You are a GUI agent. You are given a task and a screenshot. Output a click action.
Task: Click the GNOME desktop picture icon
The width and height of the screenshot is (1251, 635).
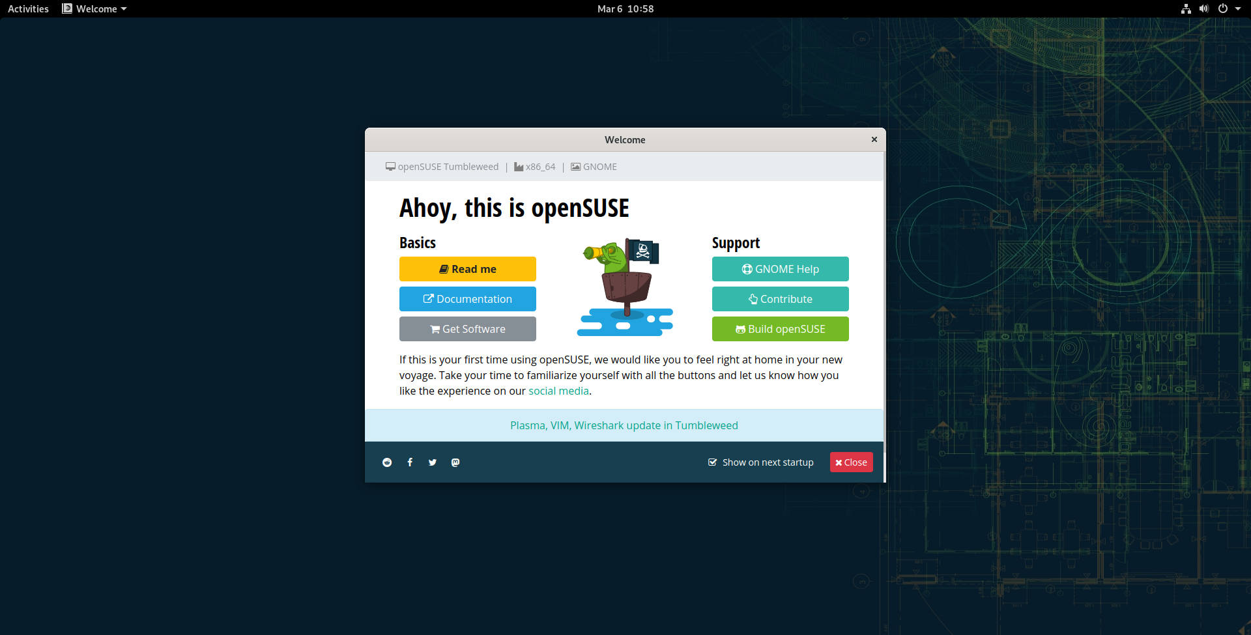pos(576,167)
